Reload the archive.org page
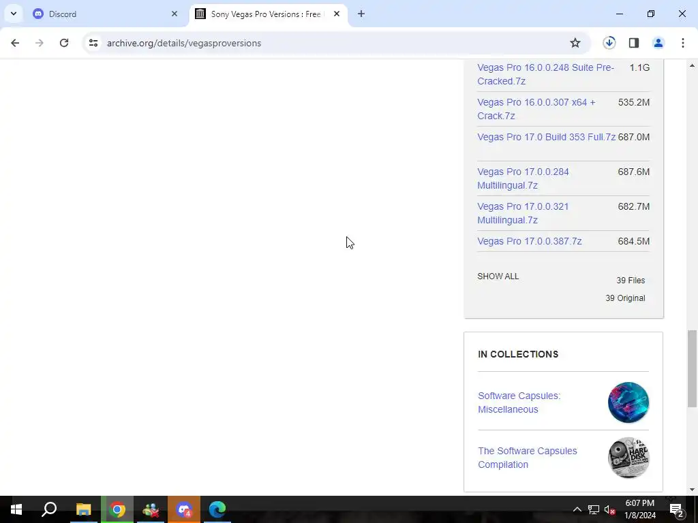Viewport: 698px width, 523px height. pos(64,43)
